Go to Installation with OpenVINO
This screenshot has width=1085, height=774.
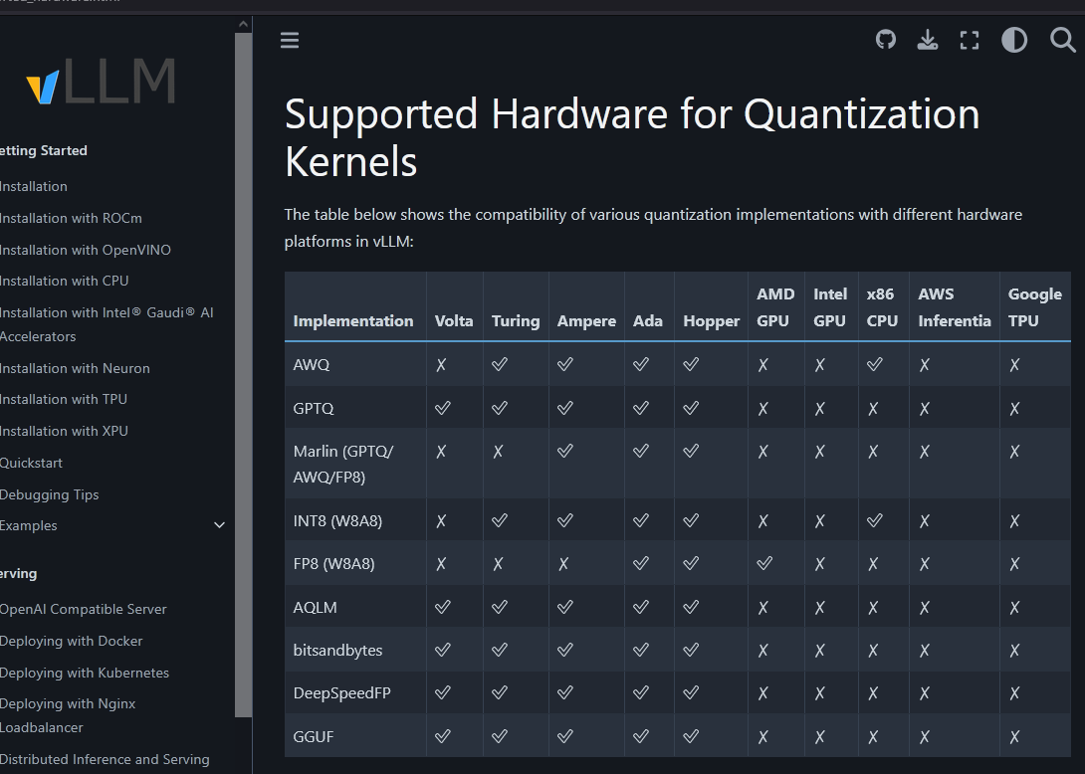[86, 250]
